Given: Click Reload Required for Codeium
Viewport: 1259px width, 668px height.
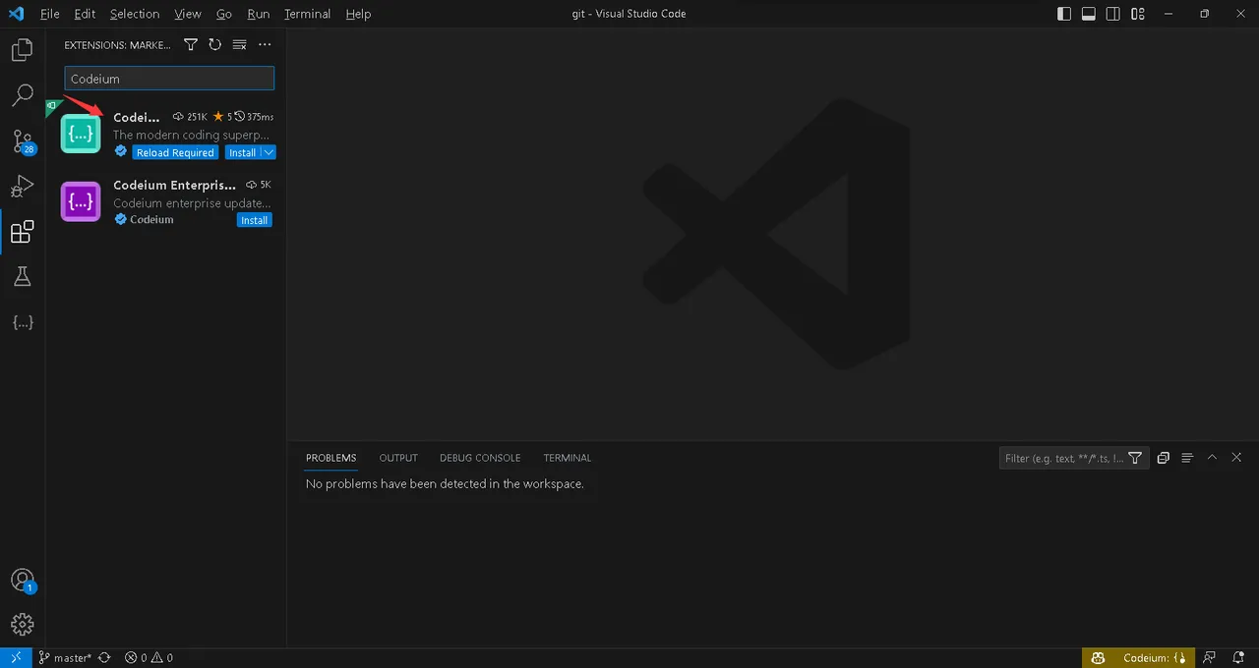Looking at the screenshot, I should coord(175,152).
